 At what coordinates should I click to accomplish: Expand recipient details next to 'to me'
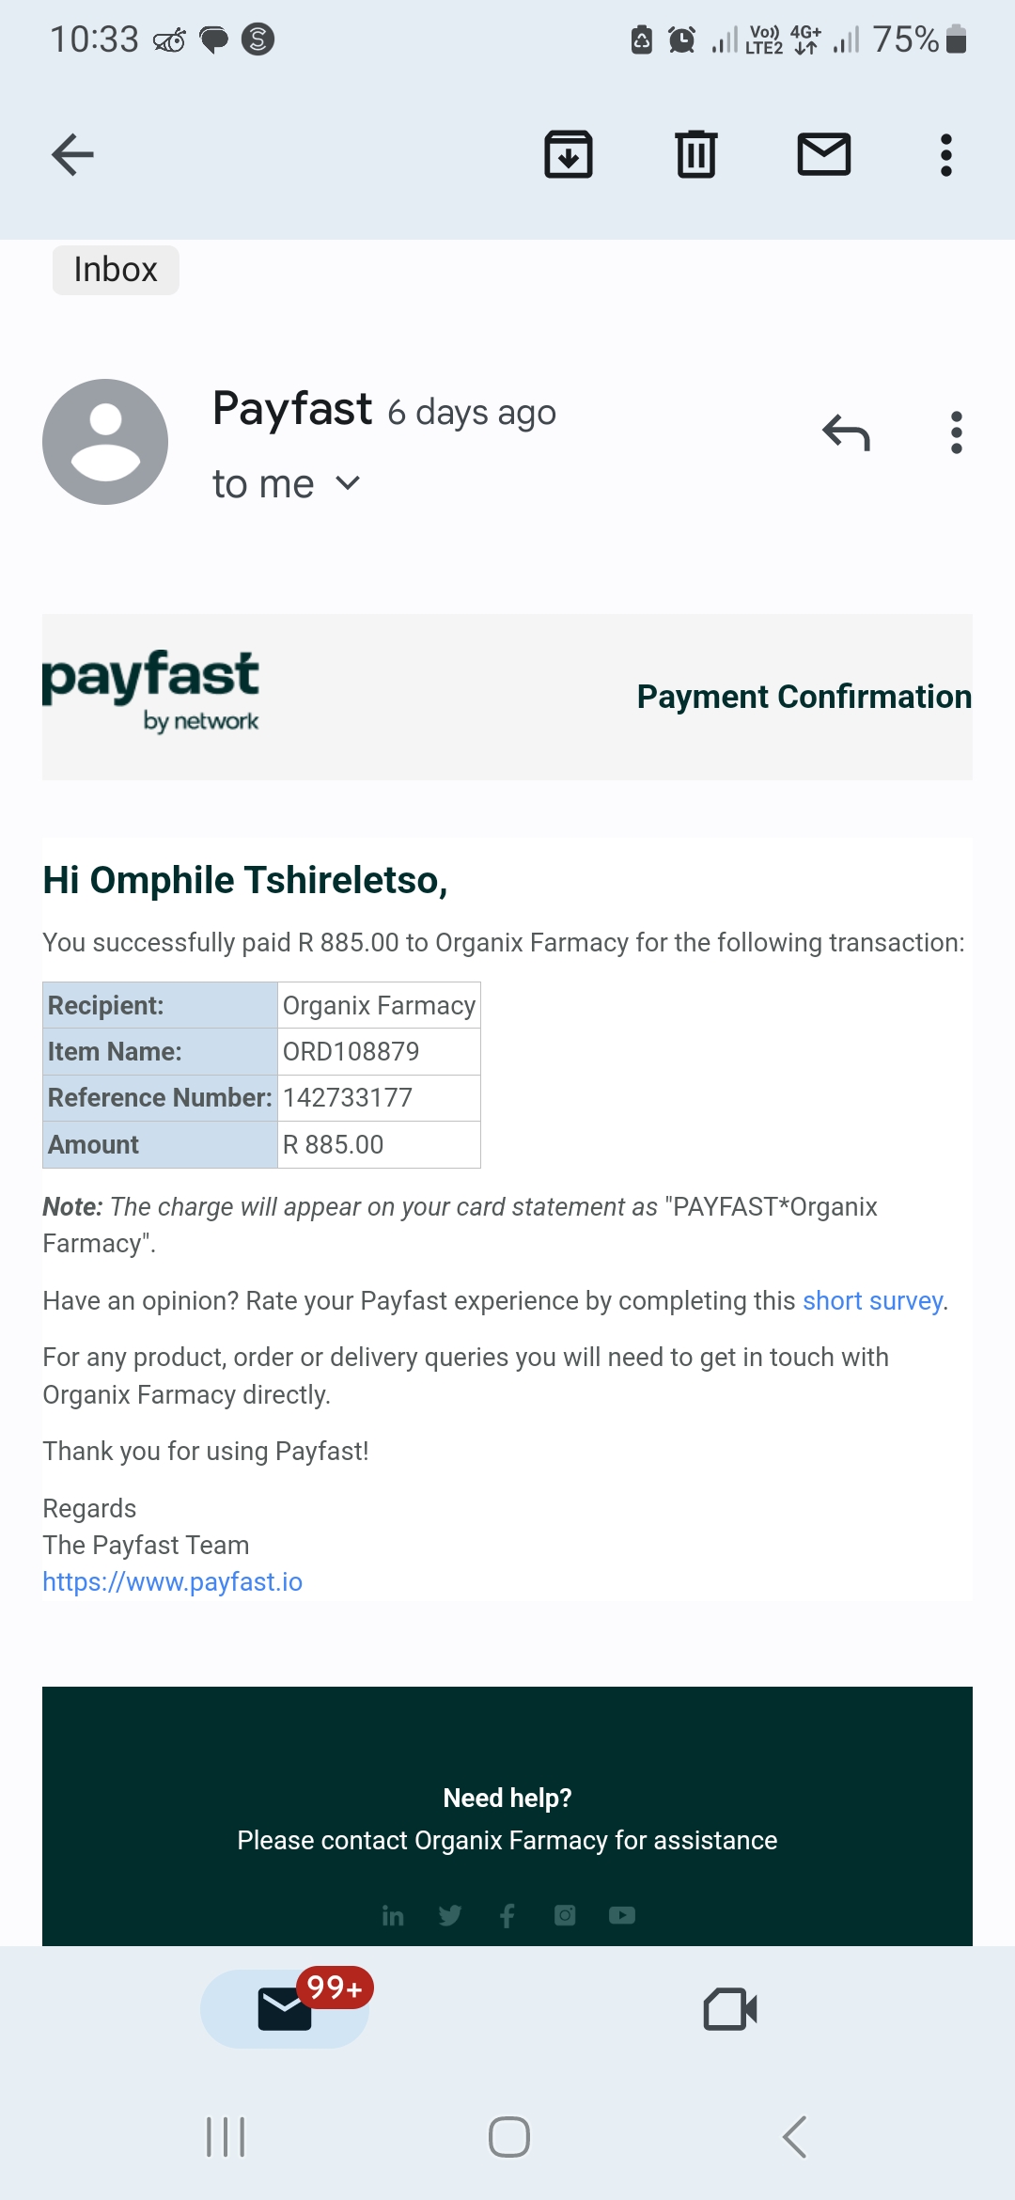click(x=348, y=483)
